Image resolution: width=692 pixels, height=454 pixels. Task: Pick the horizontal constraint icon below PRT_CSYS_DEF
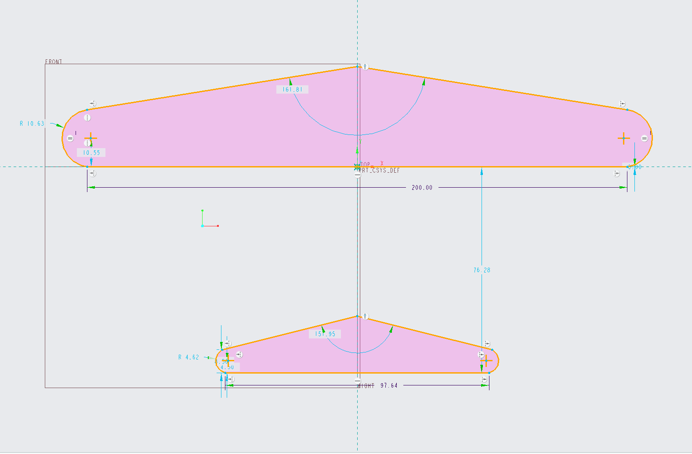[358, 175]
